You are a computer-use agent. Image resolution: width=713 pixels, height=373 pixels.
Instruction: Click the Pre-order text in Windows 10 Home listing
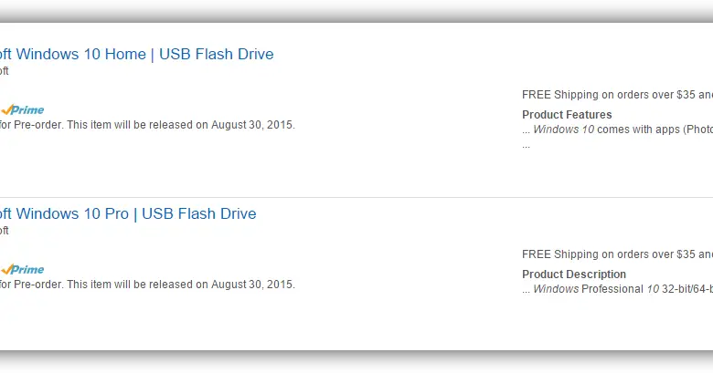37,125
